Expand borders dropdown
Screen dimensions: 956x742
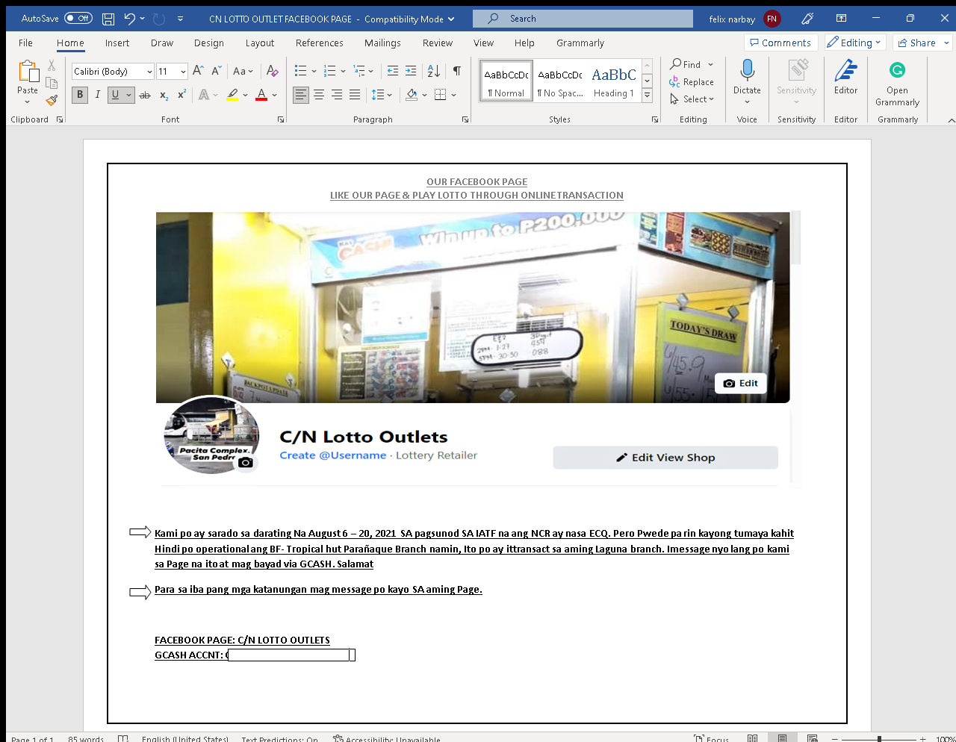453,95
